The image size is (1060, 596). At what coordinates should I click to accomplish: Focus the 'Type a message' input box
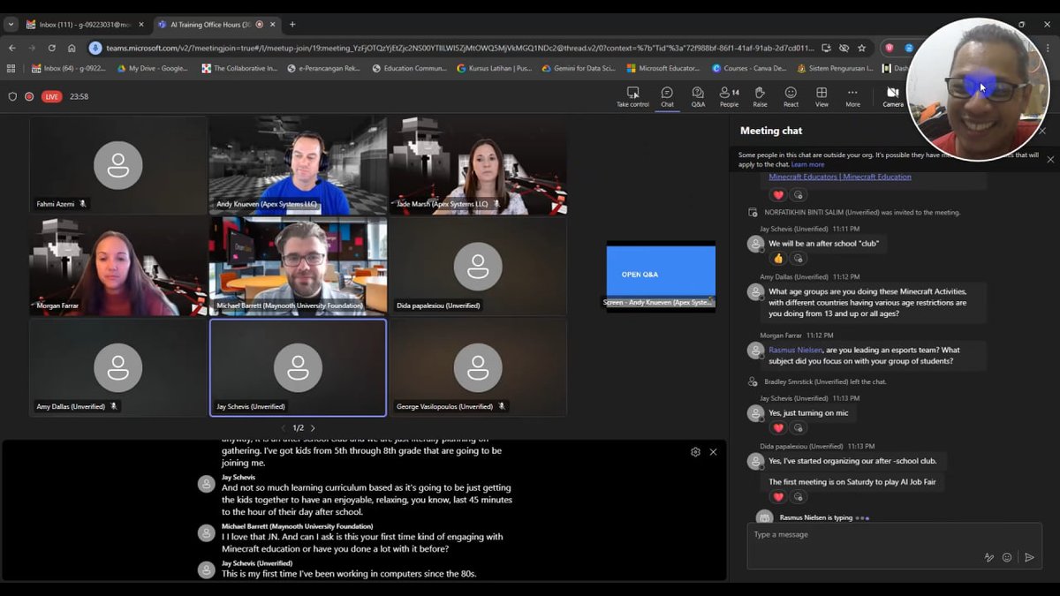pyautogui.click(x=894, y=546)
